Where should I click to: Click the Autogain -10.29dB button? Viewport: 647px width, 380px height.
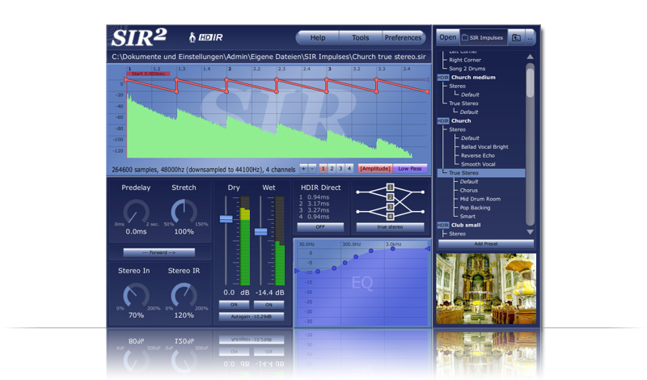252,316
